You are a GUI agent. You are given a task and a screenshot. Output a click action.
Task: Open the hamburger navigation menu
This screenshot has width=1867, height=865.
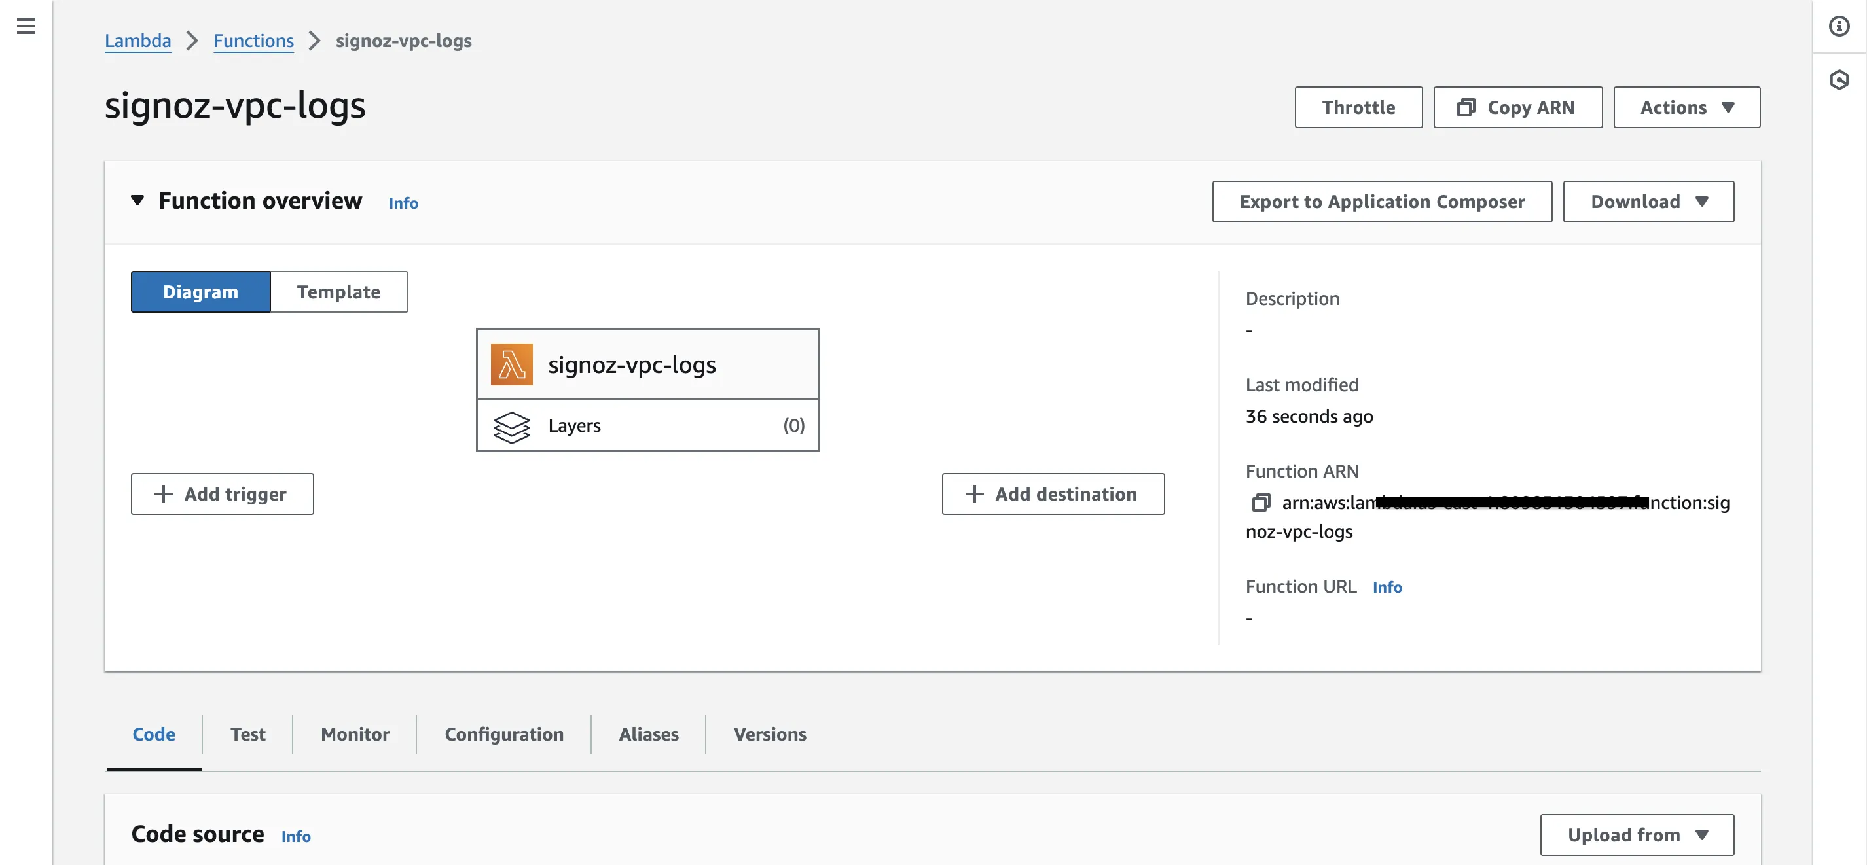(26, 27)
